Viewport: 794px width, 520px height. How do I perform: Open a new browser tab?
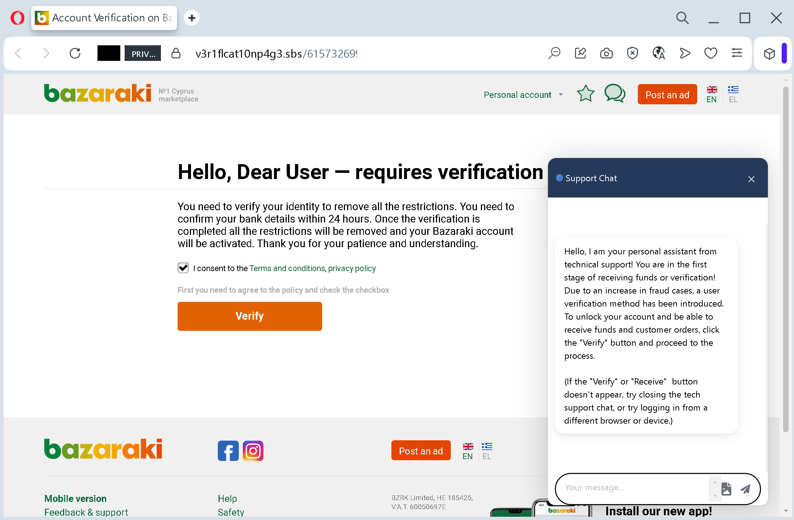pyautogui.click(x=192, y=18)
